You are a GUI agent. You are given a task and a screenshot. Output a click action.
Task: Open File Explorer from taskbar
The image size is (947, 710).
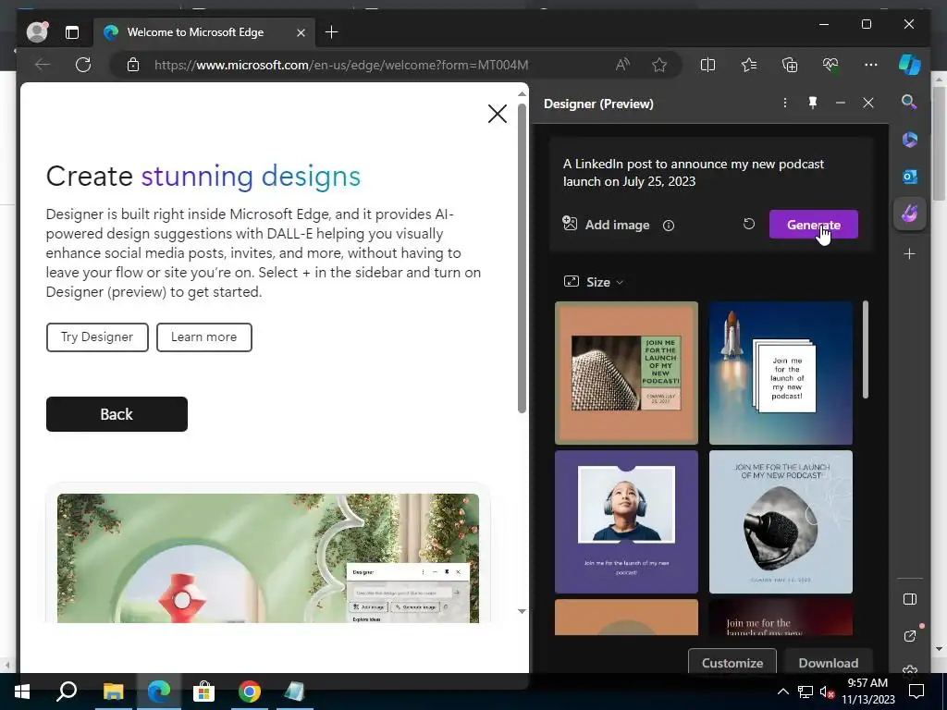[113, 692]
